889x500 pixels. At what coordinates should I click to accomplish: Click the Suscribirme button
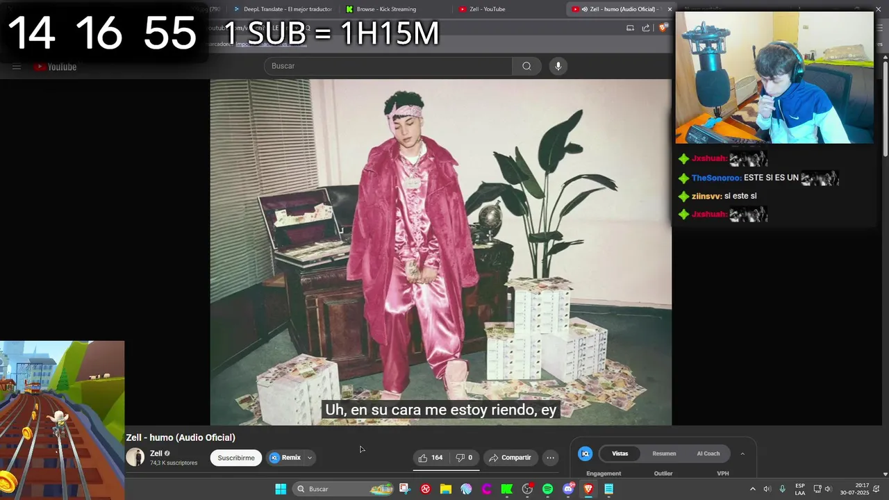[x=236, y=458]
